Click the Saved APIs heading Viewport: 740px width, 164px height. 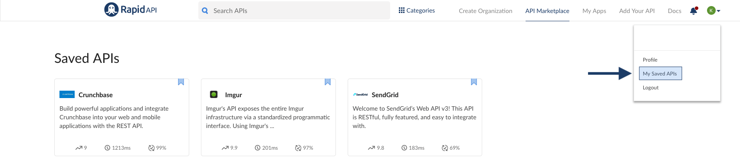(87, 58)
